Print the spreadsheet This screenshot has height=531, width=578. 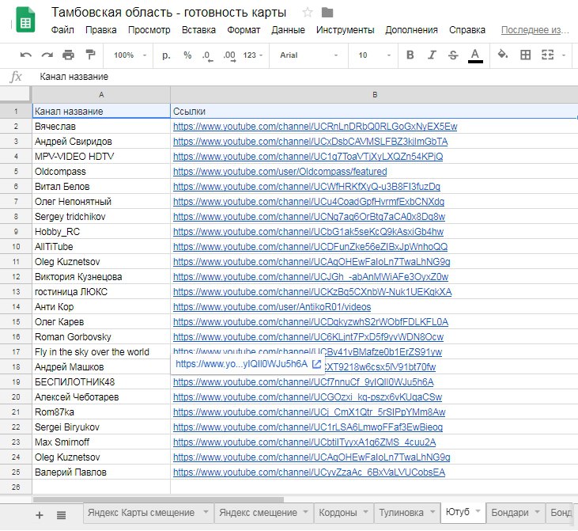[68, 55]
